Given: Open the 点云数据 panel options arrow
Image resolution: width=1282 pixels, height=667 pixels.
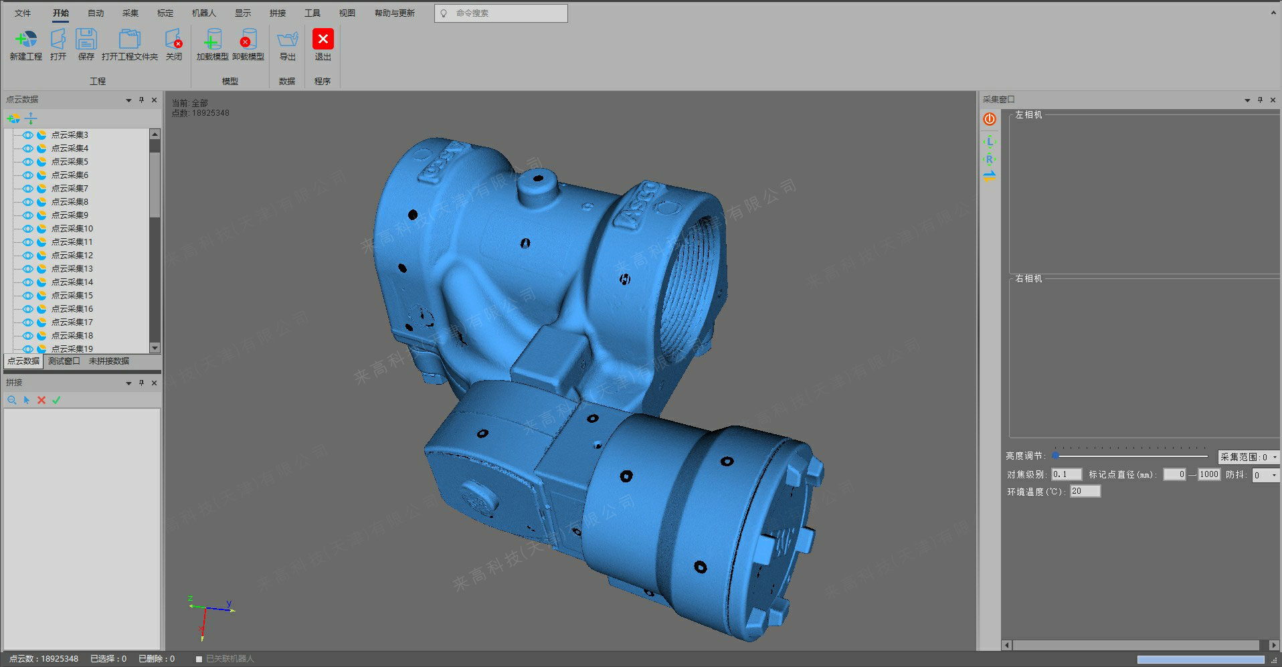Looking at the screenshot, I should pyautogui.click(x=128, y=100).
